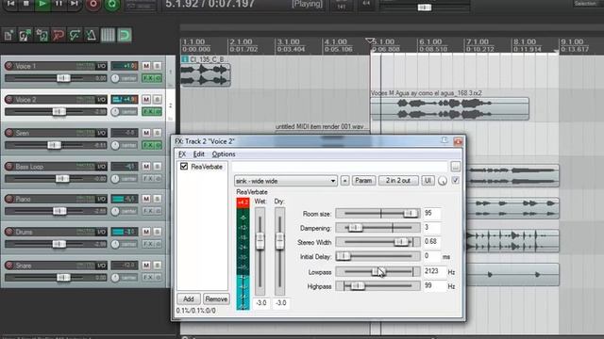The height and width of the screenshot is (339, 604).
Task: Pause playback in transport bar
Action: [59, 4]
